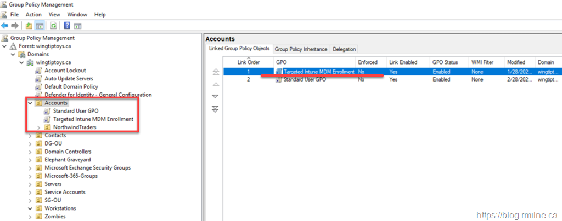Open the View menu

54,14
